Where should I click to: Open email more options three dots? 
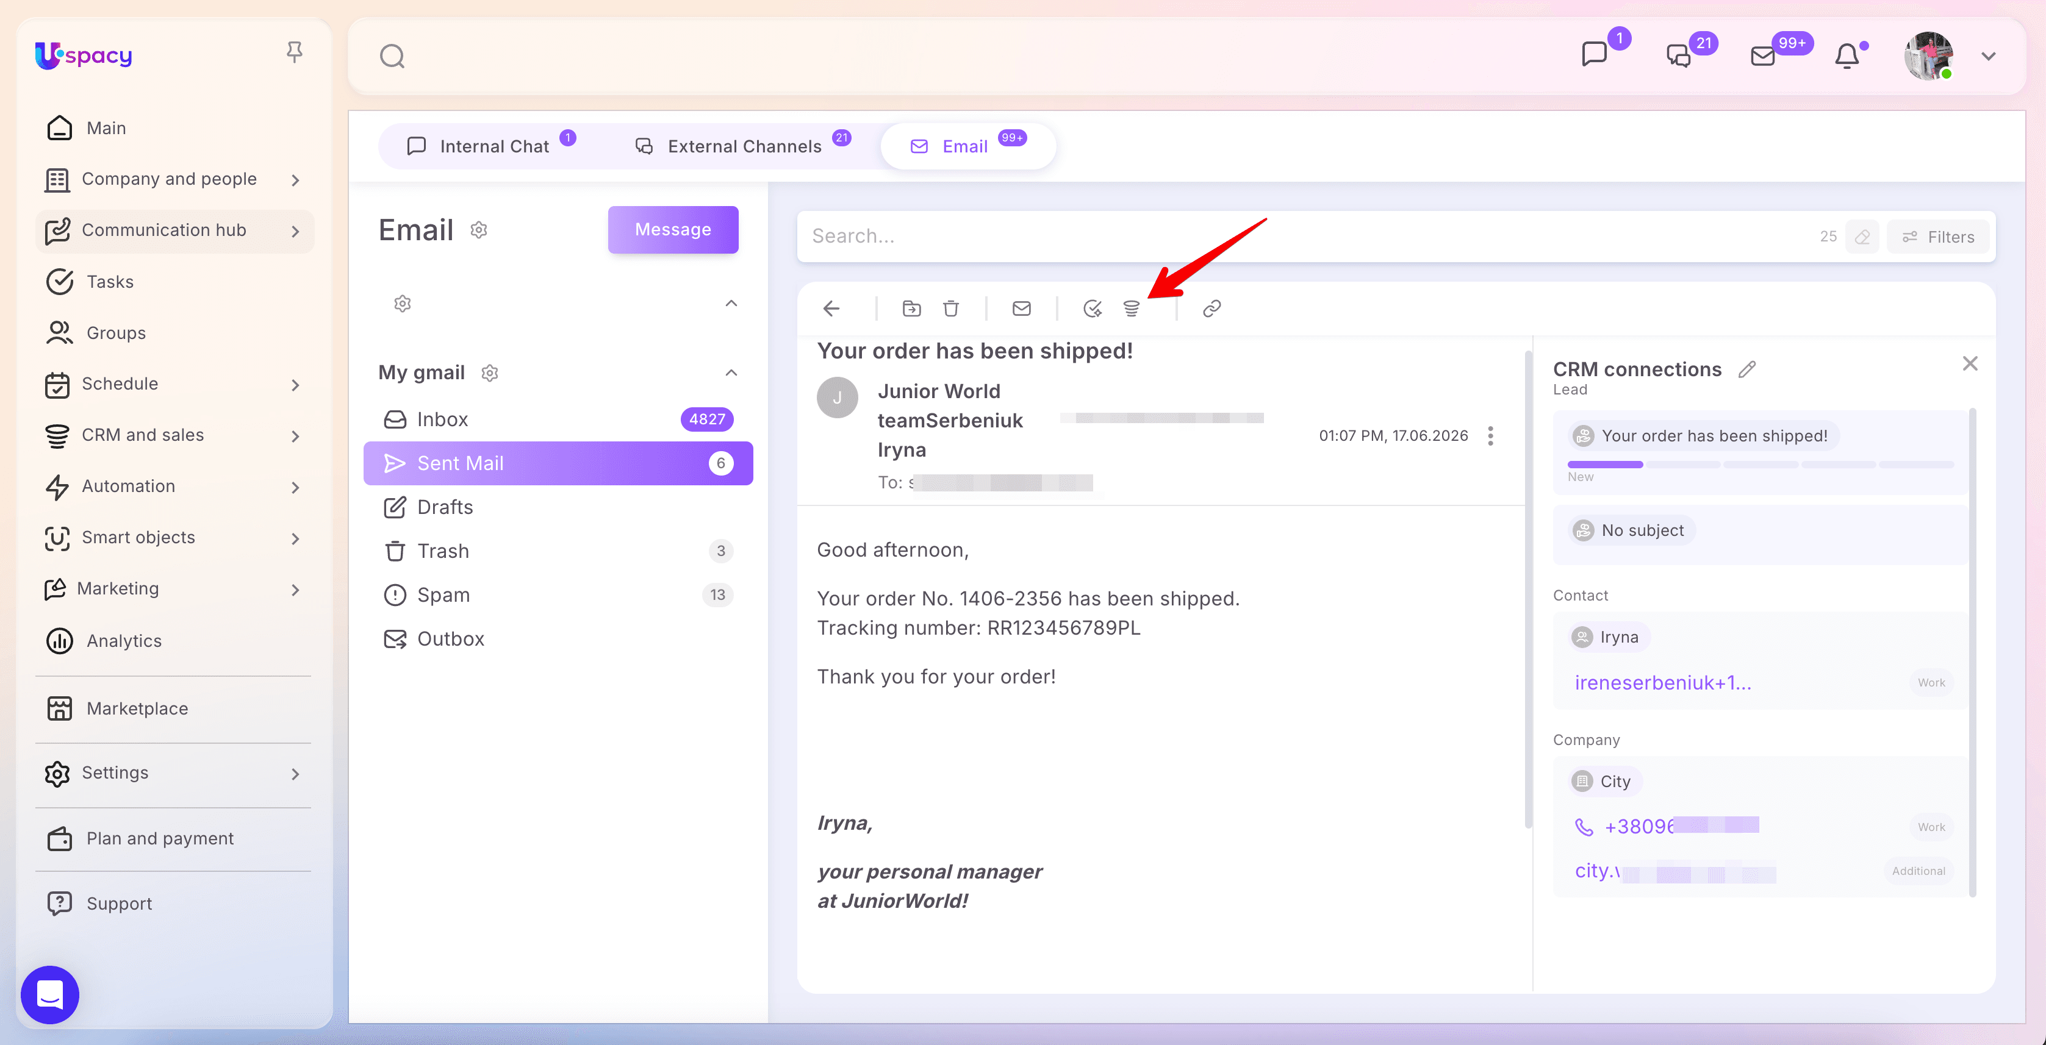(x=1491, y=436)
